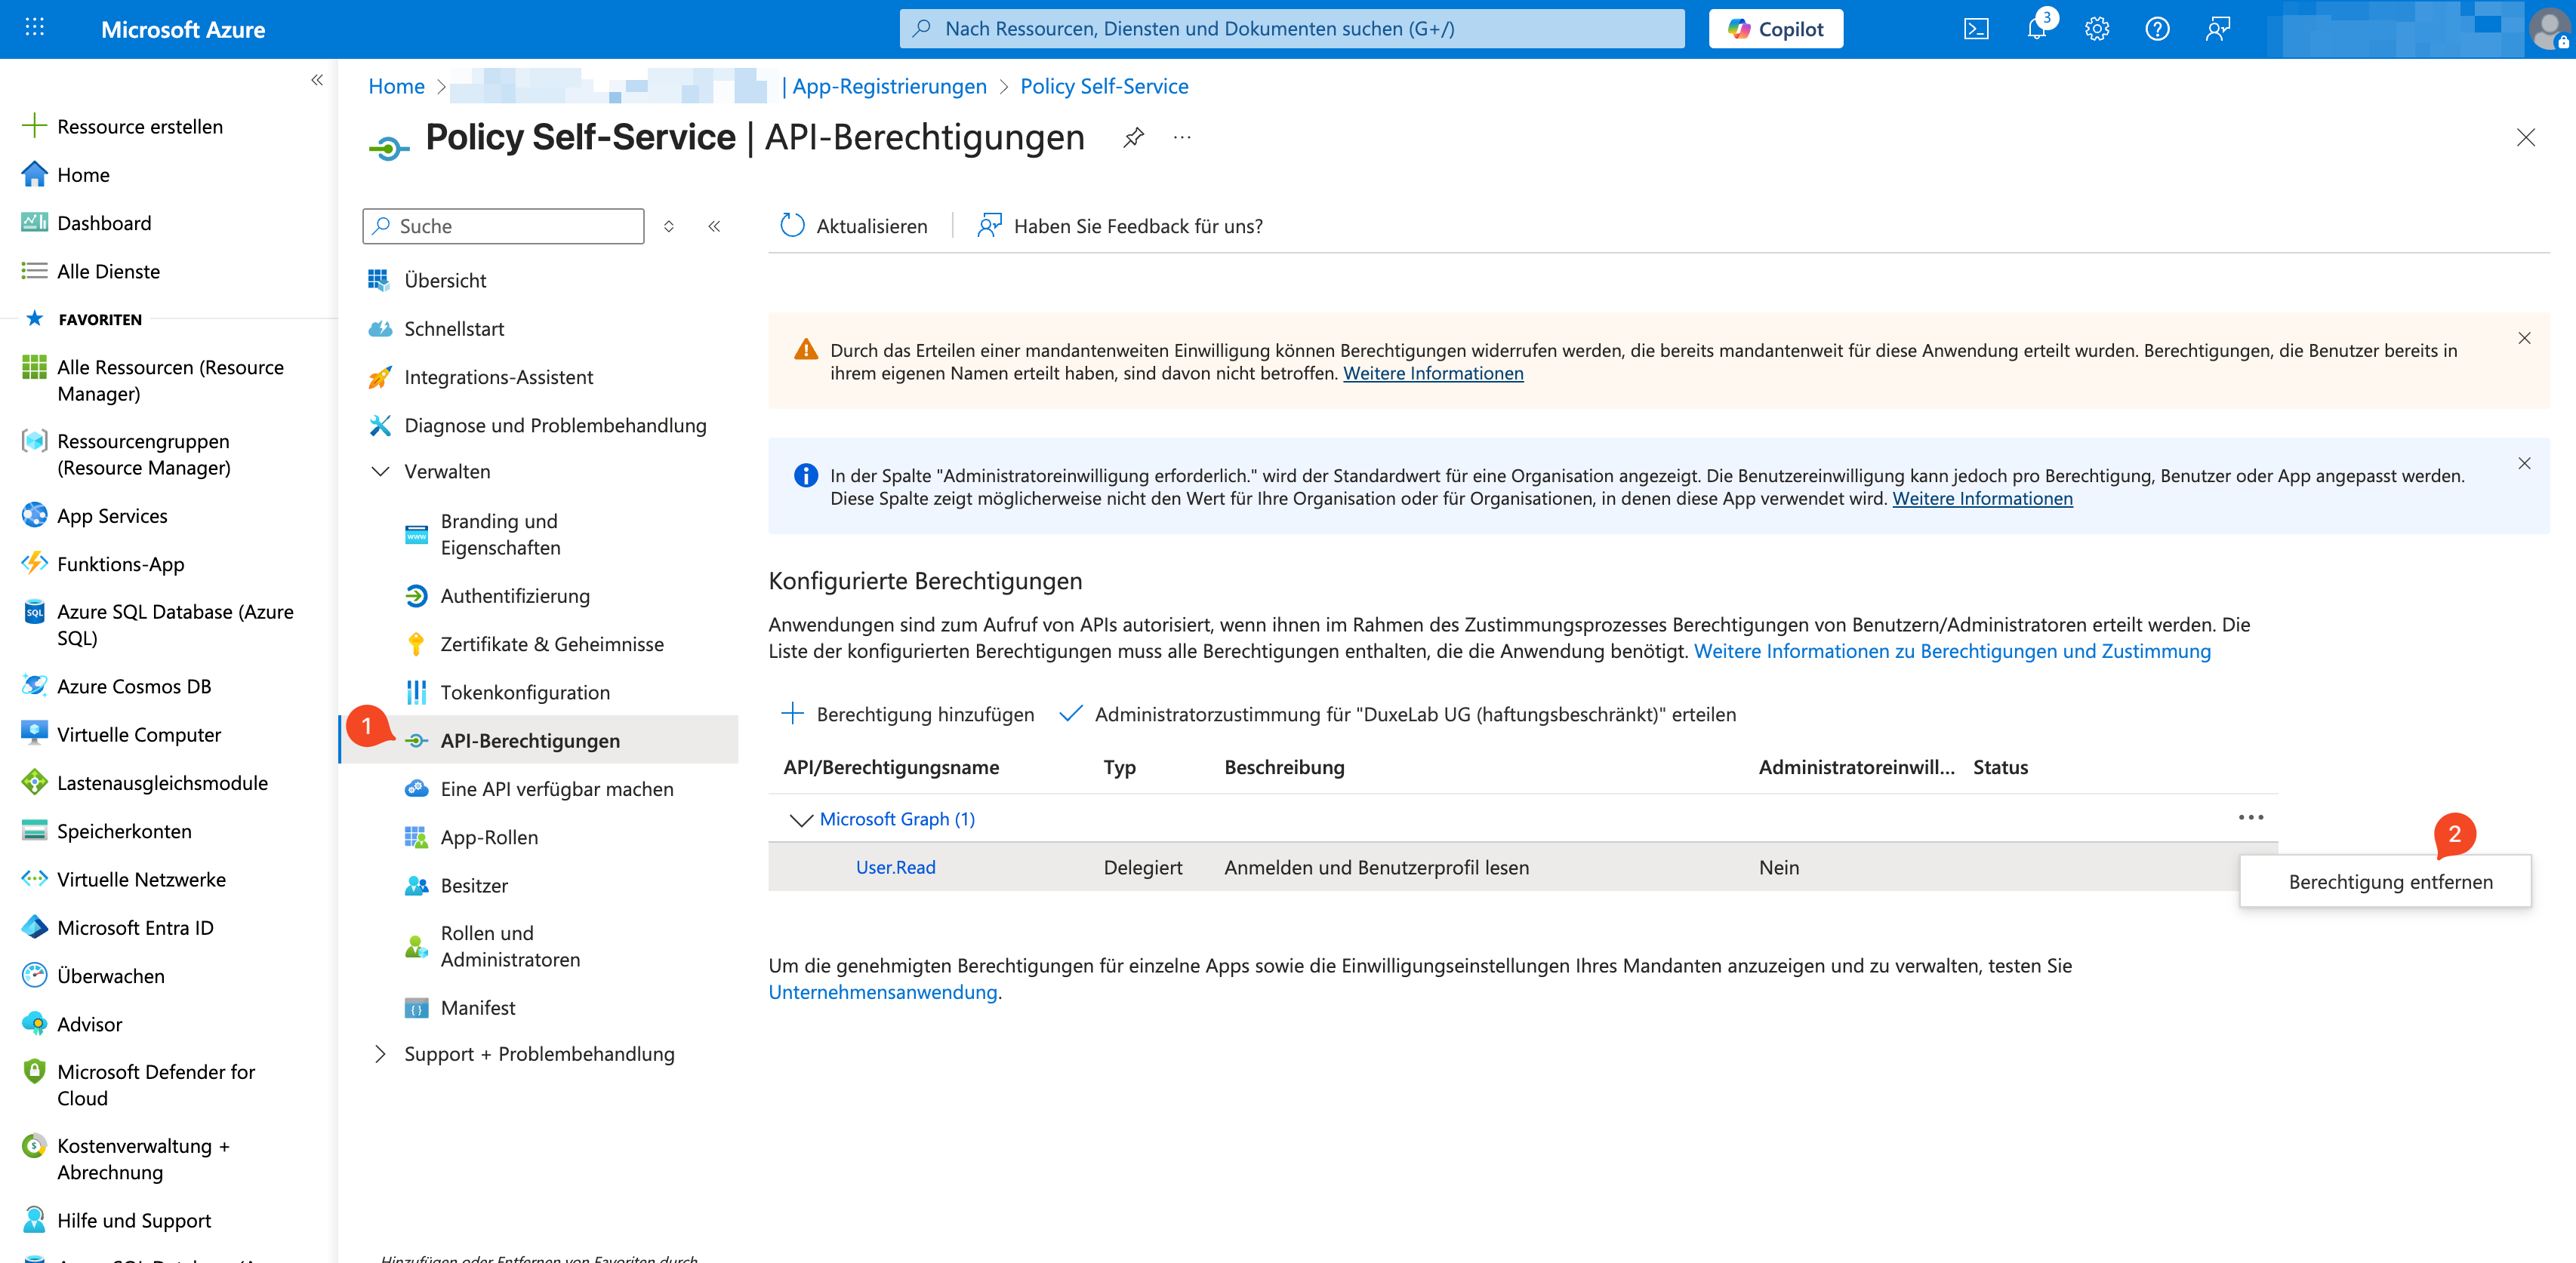Open Tokenkonfiguration settings
Viewport: 2576px width, 1263px height.
tap(525, 691)
